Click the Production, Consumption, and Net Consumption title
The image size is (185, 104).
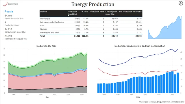139,46
